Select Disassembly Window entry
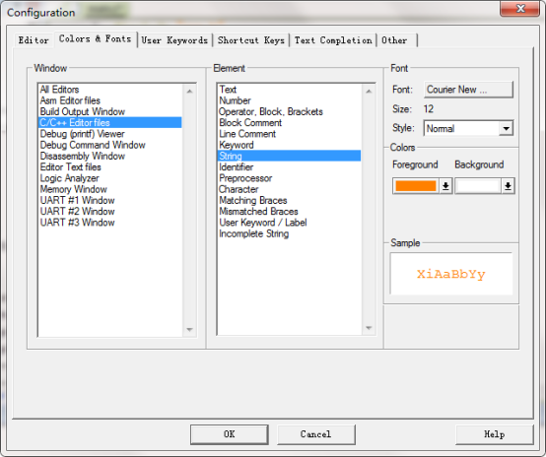The width and height of the screenshot is (546, 457). 109,156
